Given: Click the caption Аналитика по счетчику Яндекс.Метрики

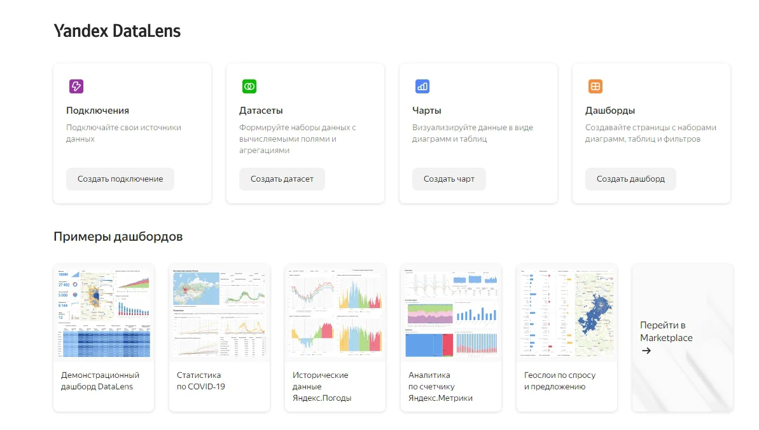Looking at the screenshot, I should [x=440, y=387].
